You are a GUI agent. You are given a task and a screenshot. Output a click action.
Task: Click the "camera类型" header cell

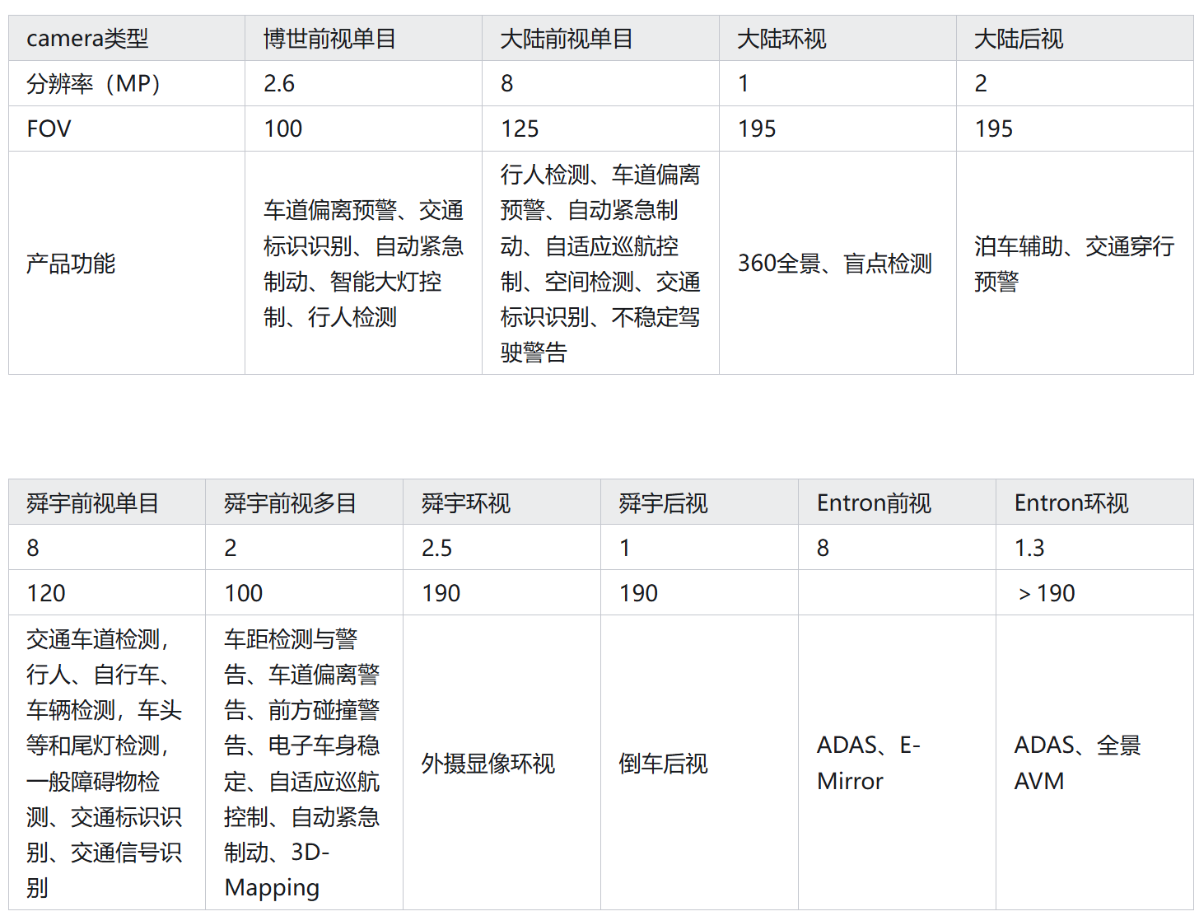[x=127, y=38]
